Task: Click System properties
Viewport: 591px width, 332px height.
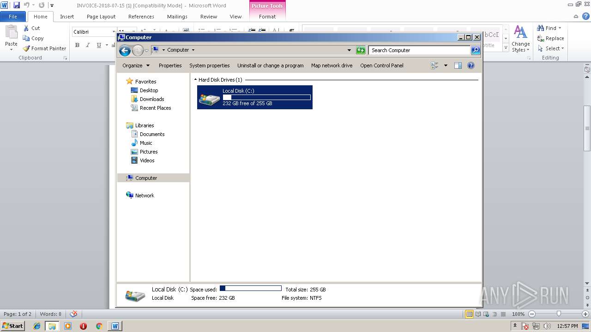Action: coord(210,65)
